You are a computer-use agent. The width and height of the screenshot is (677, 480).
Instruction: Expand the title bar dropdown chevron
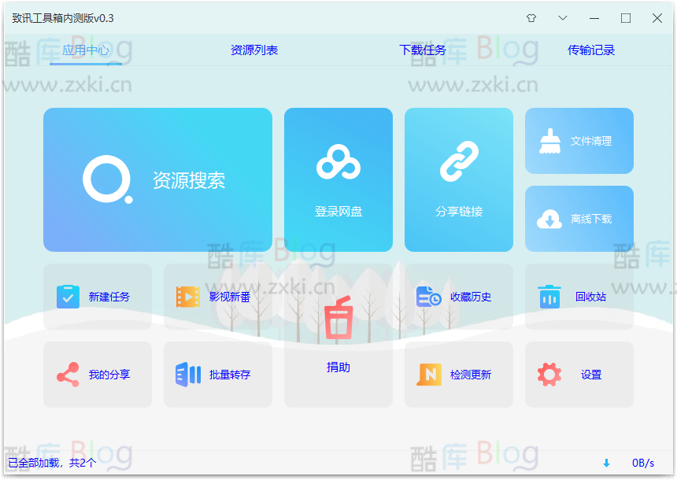[562, 17]
